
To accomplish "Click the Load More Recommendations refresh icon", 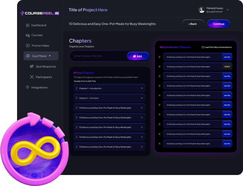I will pyautogui.click(x=202, y=47).
